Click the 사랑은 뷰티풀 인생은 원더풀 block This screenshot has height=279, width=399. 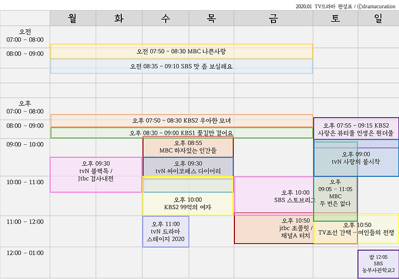click(356, 129)
